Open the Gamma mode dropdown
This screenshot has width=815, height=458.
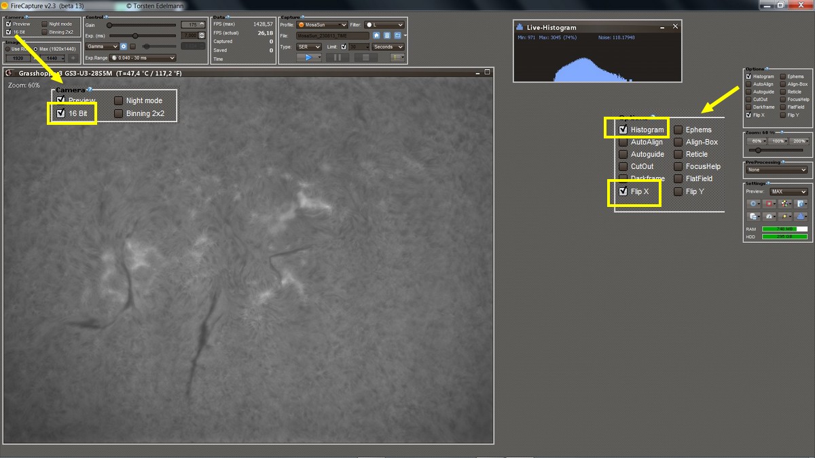[x=102, y=46]
